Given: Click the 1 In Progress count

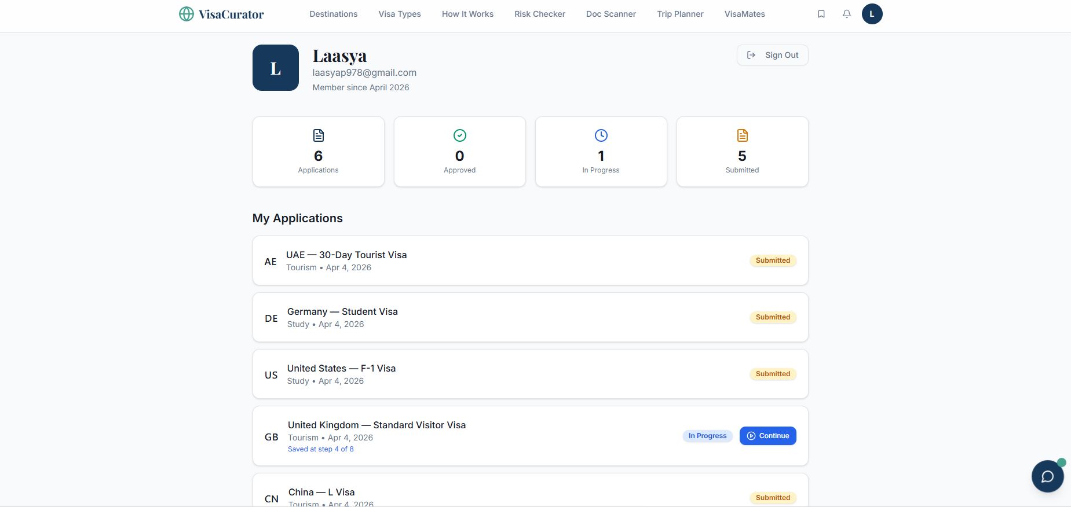Looking at the screenshot, I should click(x=601, y=156).
